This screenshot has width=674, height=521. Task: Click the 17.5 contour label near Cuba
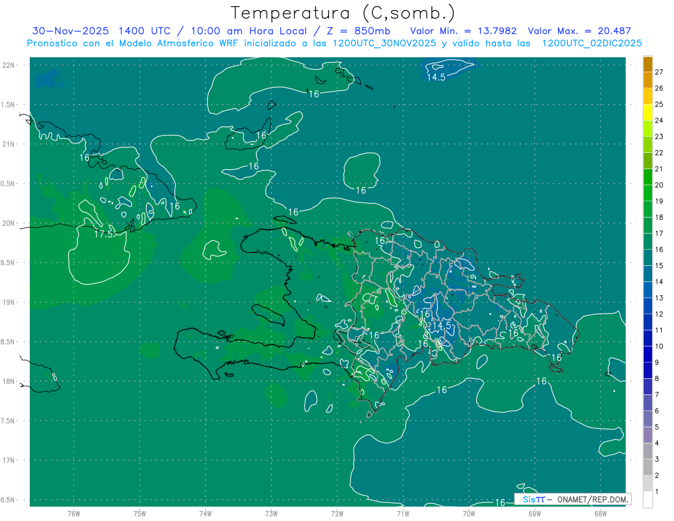click(x=104, y=234)
